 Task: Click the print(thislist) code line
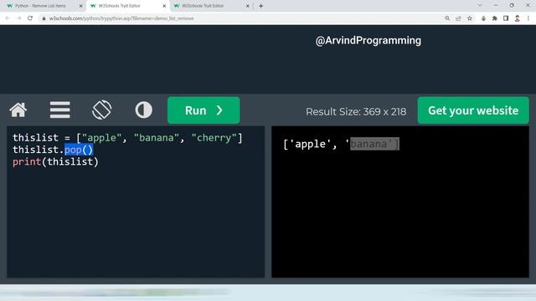tap(55, 161)
